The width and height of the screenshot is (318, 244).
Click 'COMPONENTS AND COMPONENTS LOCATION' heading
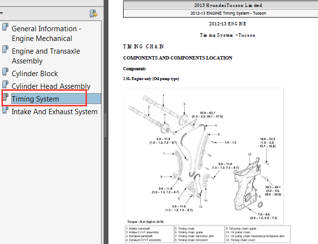[x=178, y=58]
